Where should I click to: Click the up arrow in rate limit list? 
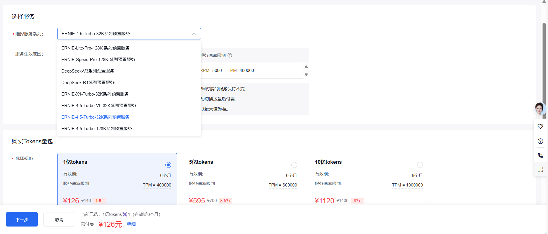[x=306, y=67]
